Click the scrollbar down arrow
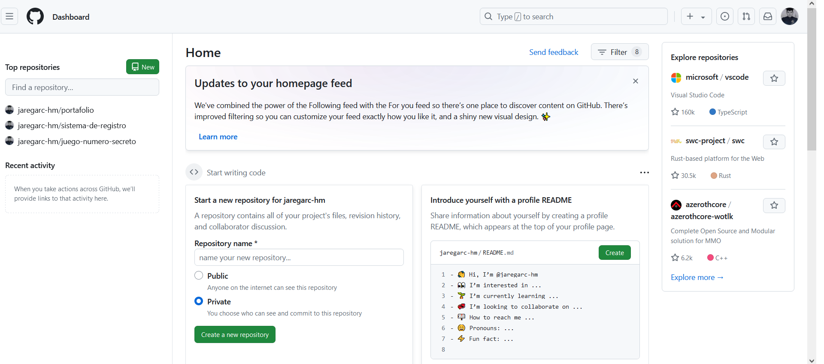Screen dimensions: 824x364 point(812,360)
